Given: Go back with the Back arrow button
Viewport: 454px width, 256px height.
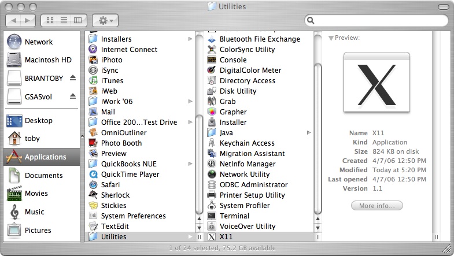Looking at the screenshot, I should point(13,20).
